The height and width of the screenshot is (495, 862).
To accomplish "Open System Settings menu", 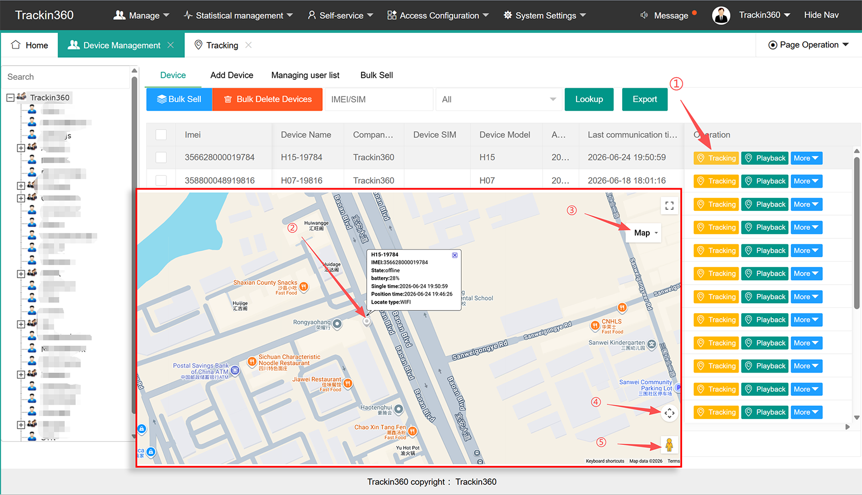I will tap(545, 15).
